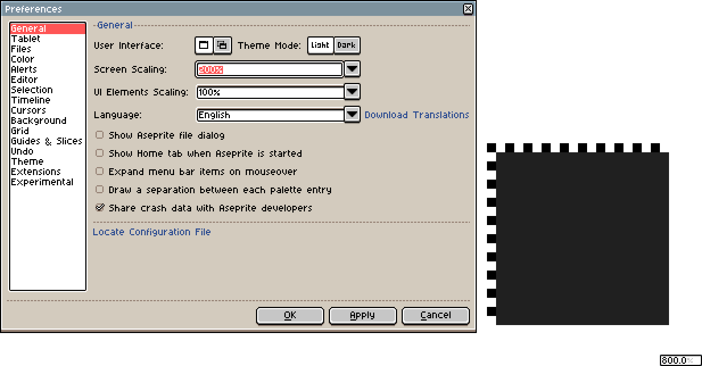Switch Theme Mode to Light
The height and width of the screenshot is (366, 702).
(320, 45)
